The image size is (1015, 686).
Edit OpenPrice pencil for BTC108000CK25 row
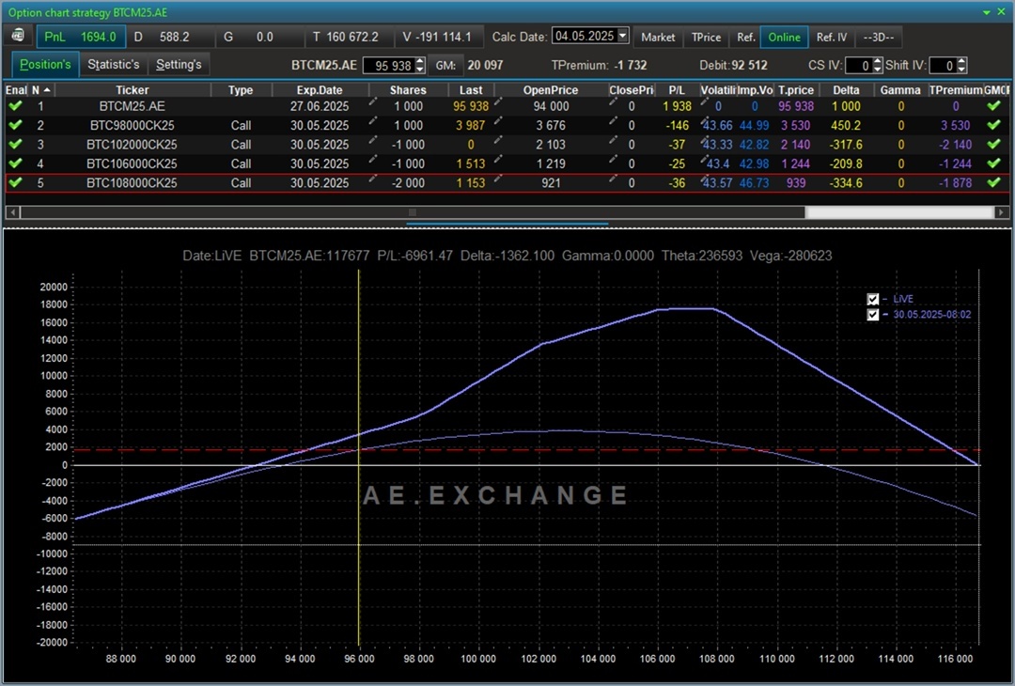pyautogui.click(x=498, y=179)
